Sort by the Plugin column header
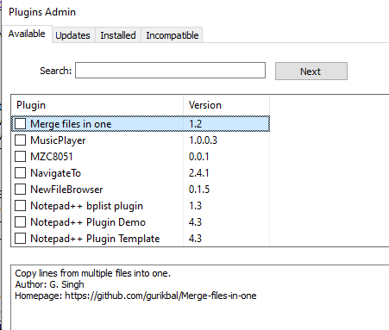Screen dimensions: 389x330 point(97,105)
